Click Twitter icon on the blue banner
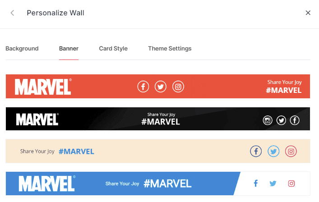The width and height of the screenshot is (319, 202). 273,184
